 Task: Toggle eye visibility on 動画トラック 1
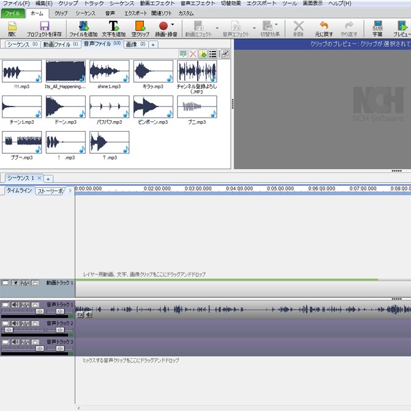click(x=15, y=283)
